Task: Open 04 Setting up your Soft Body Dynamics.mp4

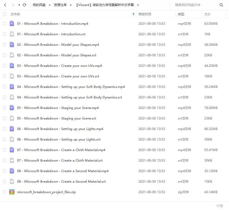Action: click(x=71, y=87)
